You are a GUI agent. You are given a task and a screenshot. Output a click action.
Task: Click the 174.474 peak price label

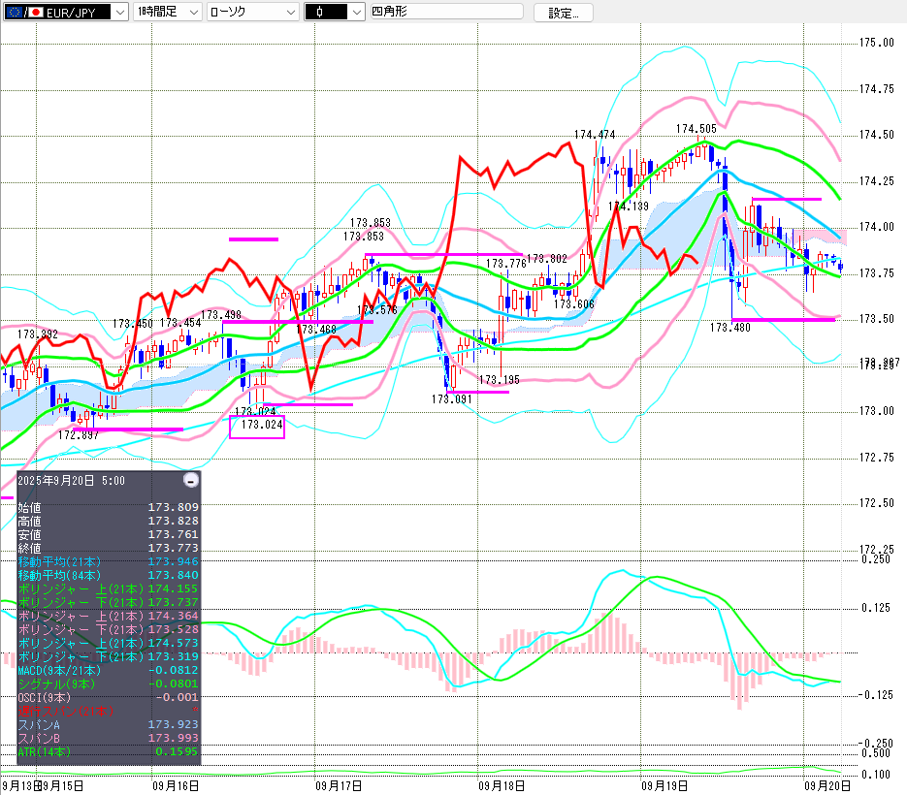(x=594, y=135)
